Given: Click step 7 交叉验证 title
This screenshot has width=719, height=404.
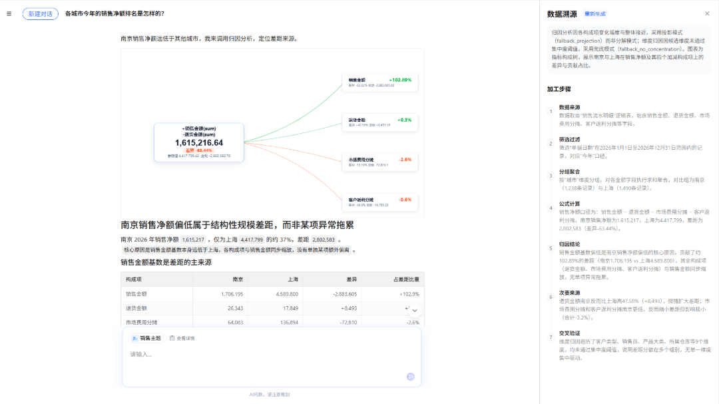Looking at the screenshot, I should tap(569, 333).
